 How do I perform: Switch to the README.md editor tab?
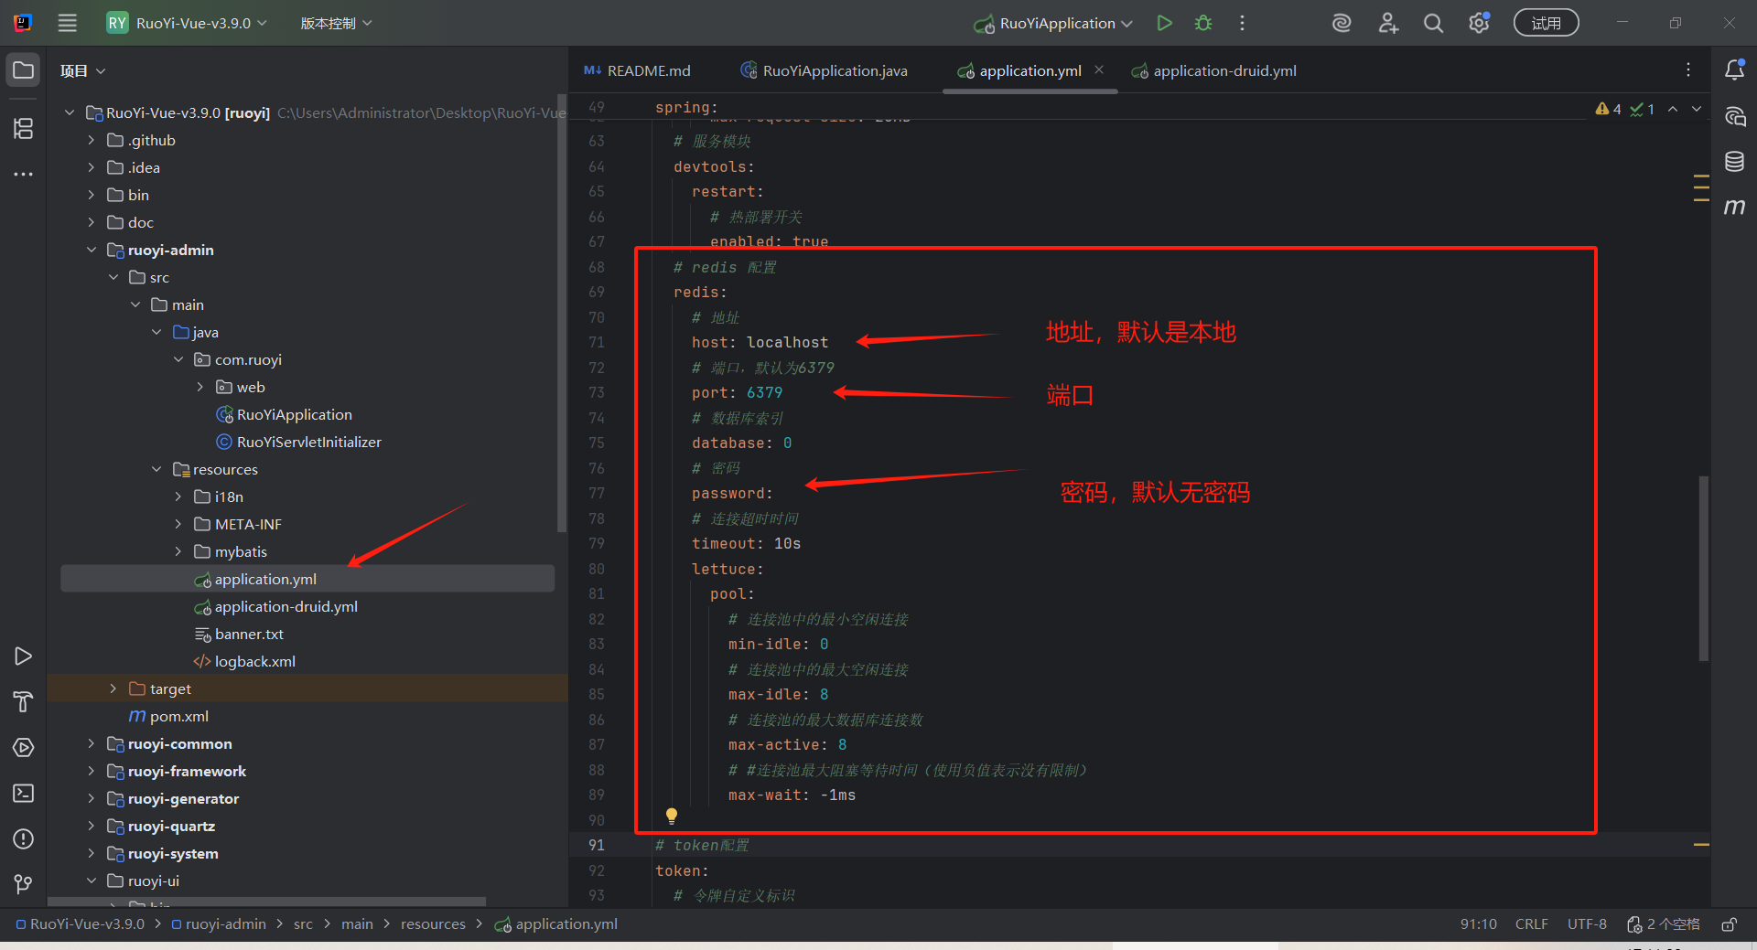tap(648, 70)
